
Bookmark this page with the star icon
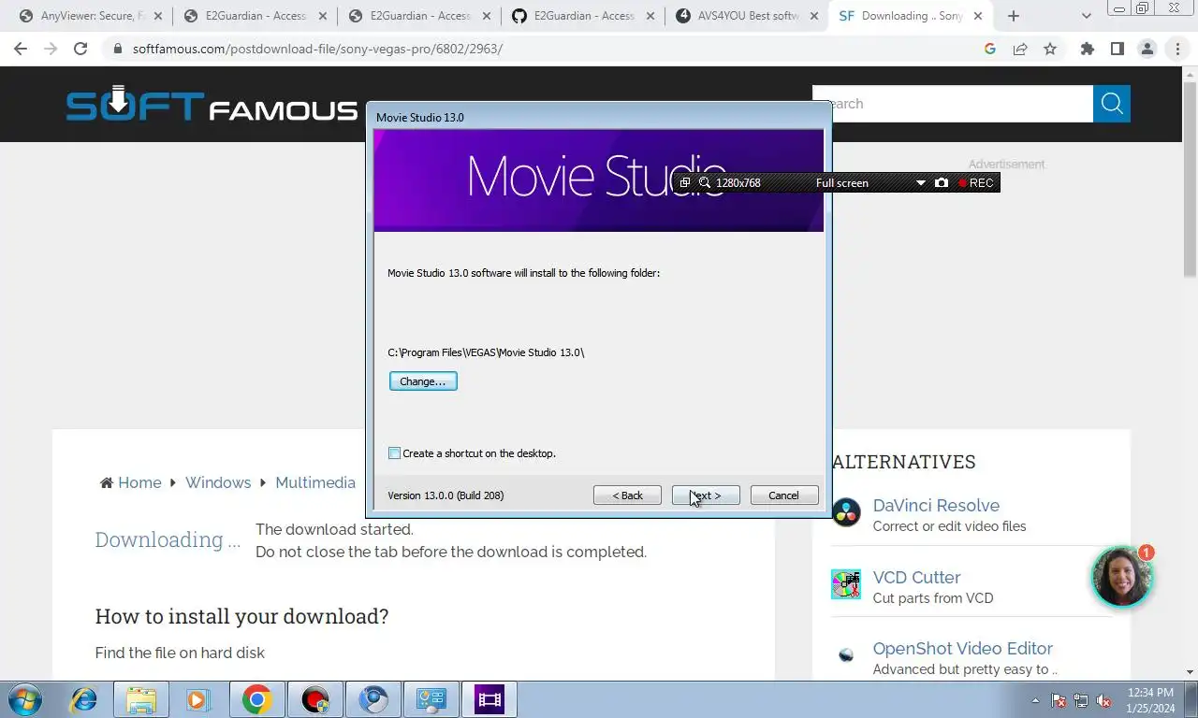(x=1050, y=49)
